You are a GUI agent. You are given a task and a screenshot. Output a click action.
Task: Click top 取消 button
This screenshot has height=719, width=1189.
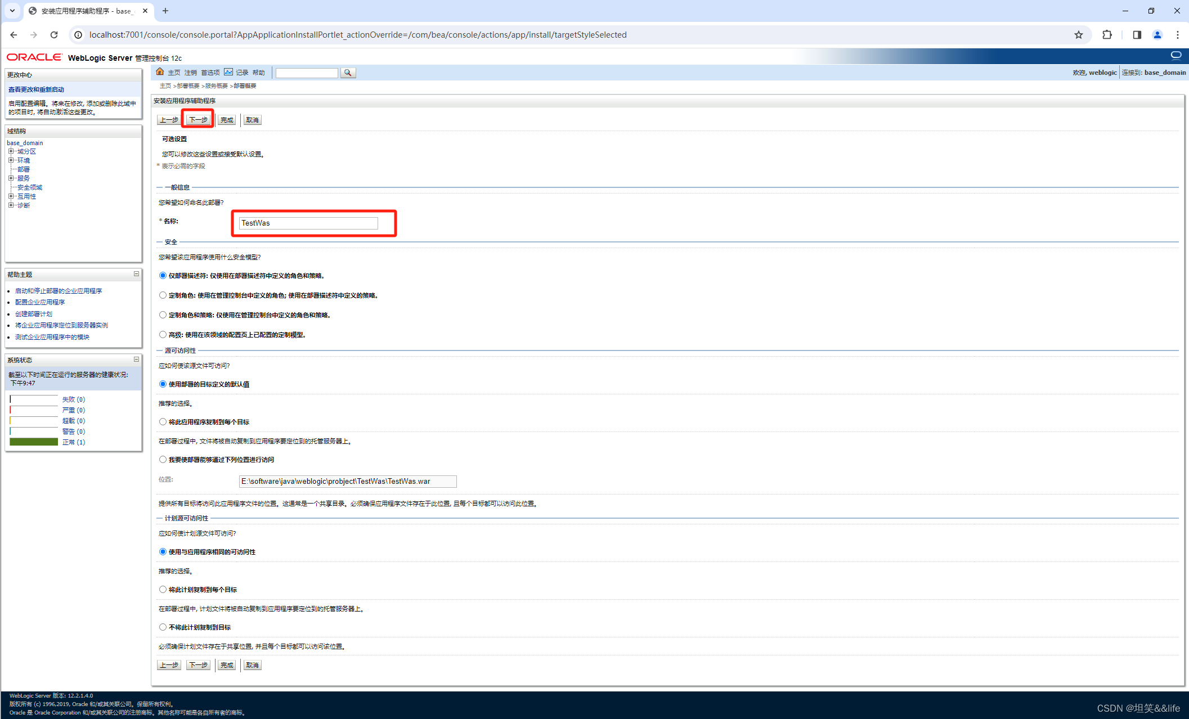click(x=252, y=120)
